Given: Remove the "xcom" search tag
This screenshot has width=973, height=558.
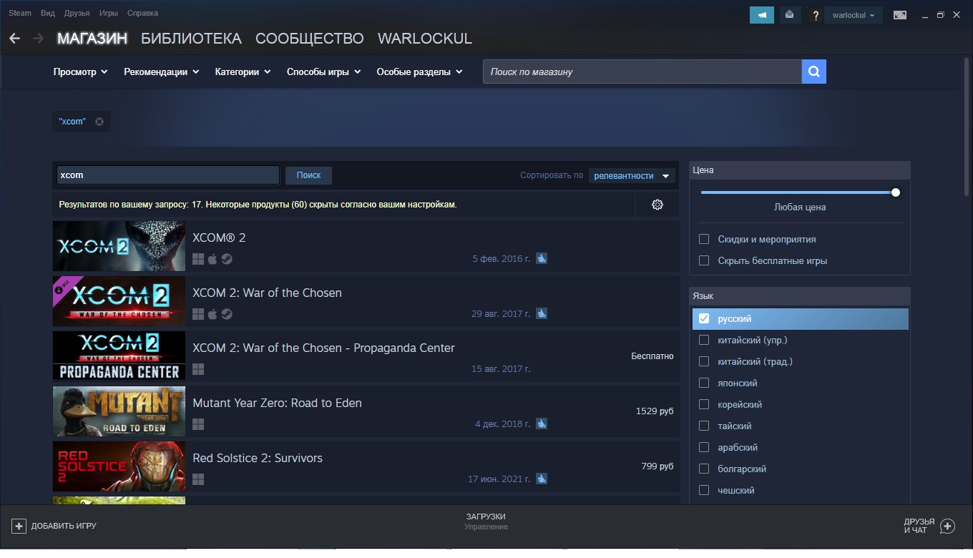Looking at the screenshot, I should [x=99, y=122].
